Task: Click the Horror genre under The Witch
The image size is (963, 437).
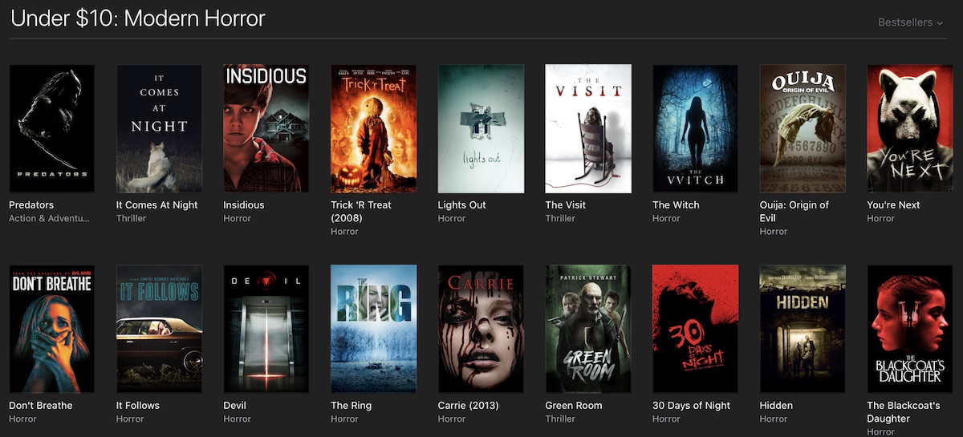Action: point(667,218)
